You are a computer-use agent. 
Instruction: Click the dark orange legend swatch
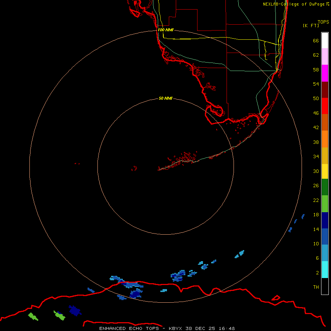pyautogui.click(x=325, y=122)
